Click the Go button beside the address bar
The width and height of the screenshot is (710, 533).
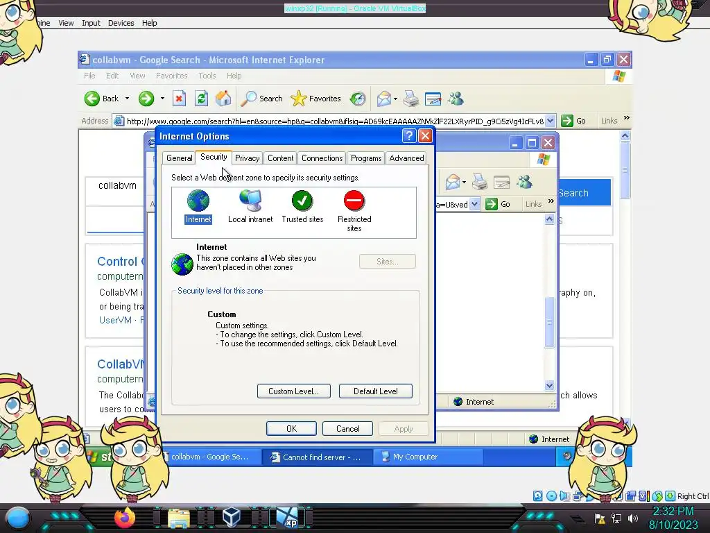573,121
